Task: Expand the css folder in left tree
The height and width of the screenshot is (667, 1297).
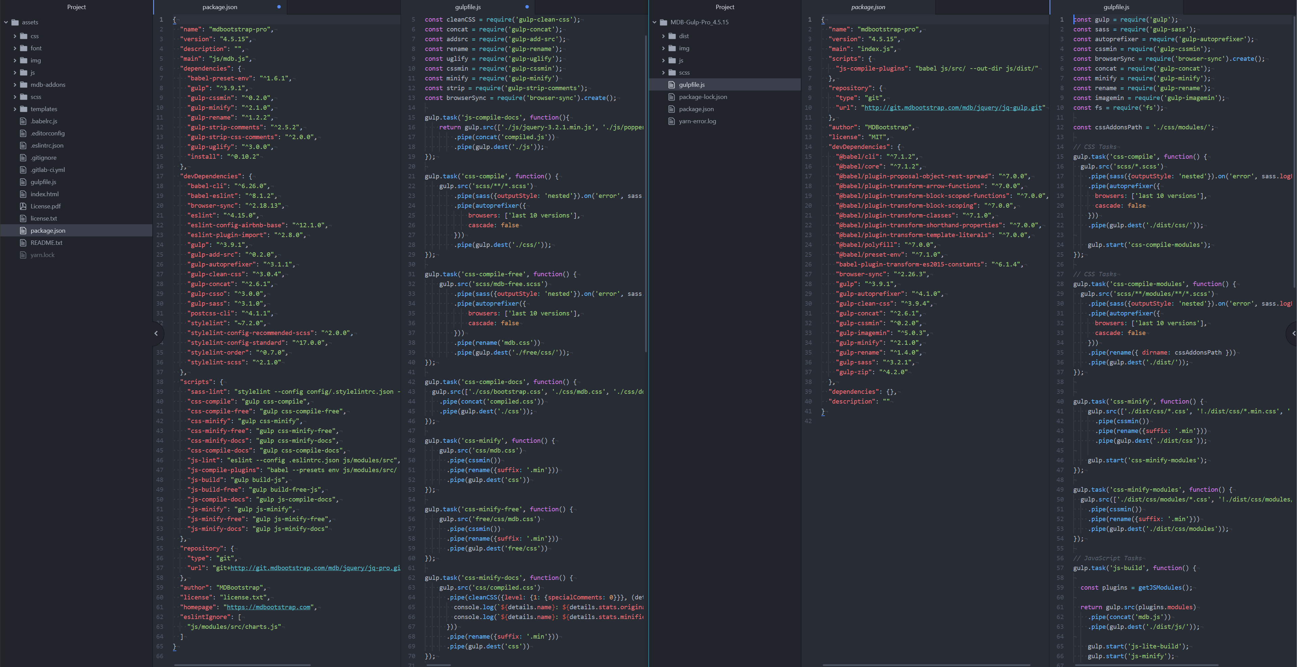Action: click(15, 36)
